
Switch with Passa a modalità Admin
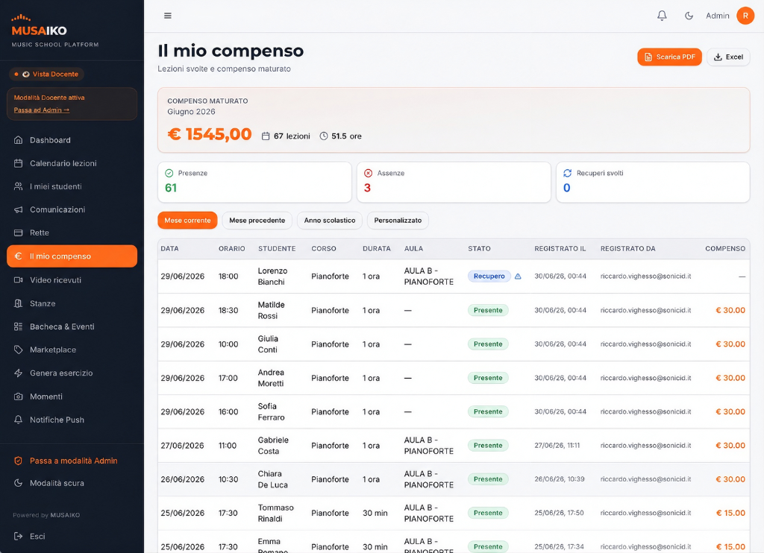click(72, 461)
